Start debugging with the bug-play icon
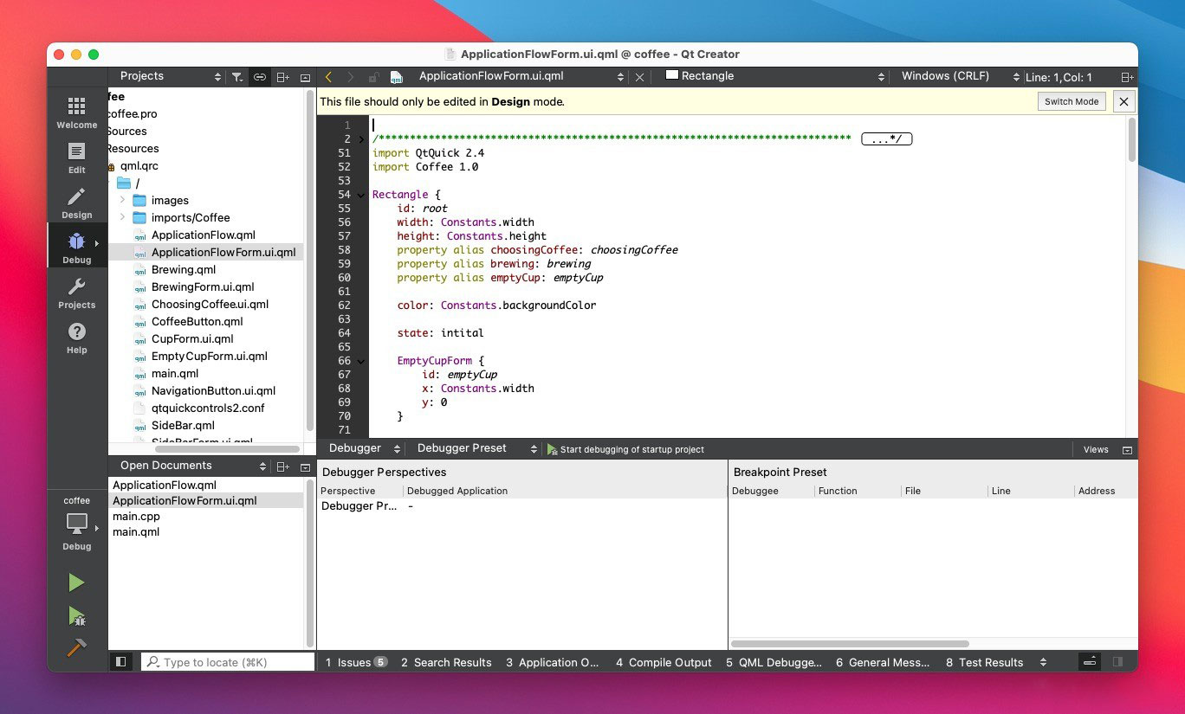This screenshot has height=714, width=1185. click(x=76, y=616)
